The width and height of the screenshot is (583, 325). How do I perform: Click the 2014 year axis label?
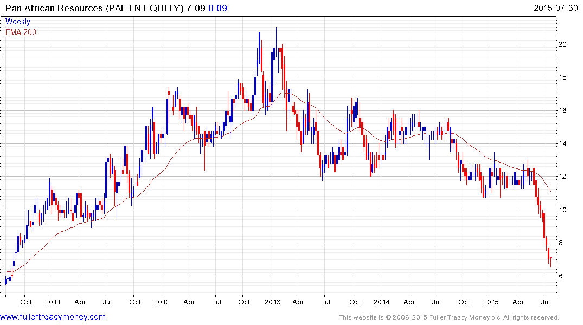[381, 302]
